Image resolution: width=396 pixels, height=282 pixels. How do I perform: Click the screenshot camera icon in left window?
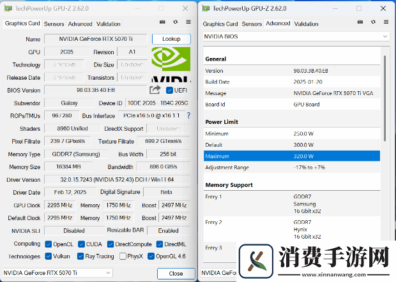pyautogui.click(x=163, y=23)
